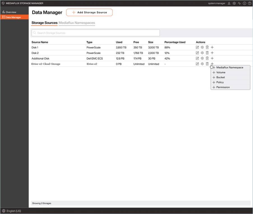Open the activity monitor pulse icon
This screenshot has height=214, width=253.
[239, 3]
